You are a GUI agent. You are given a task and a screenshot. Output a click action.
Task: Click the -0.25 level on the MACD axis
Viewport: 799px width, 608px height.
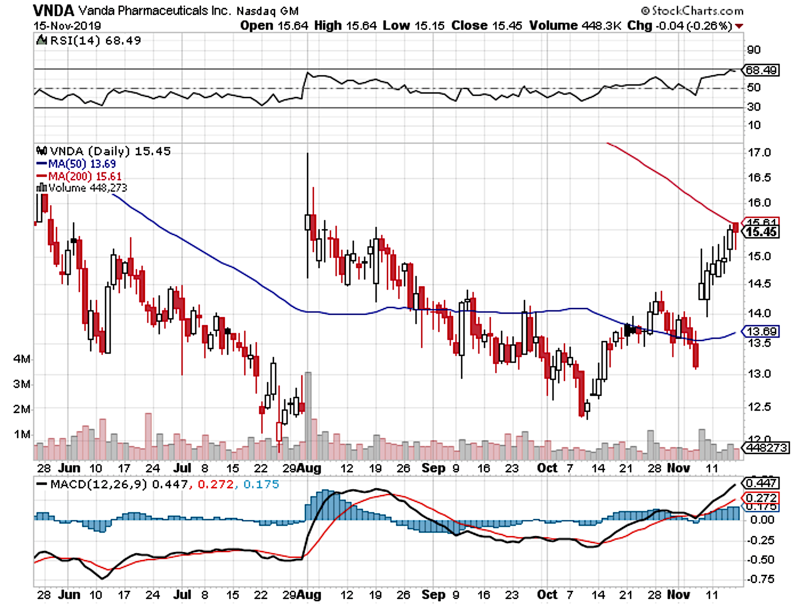760,540
